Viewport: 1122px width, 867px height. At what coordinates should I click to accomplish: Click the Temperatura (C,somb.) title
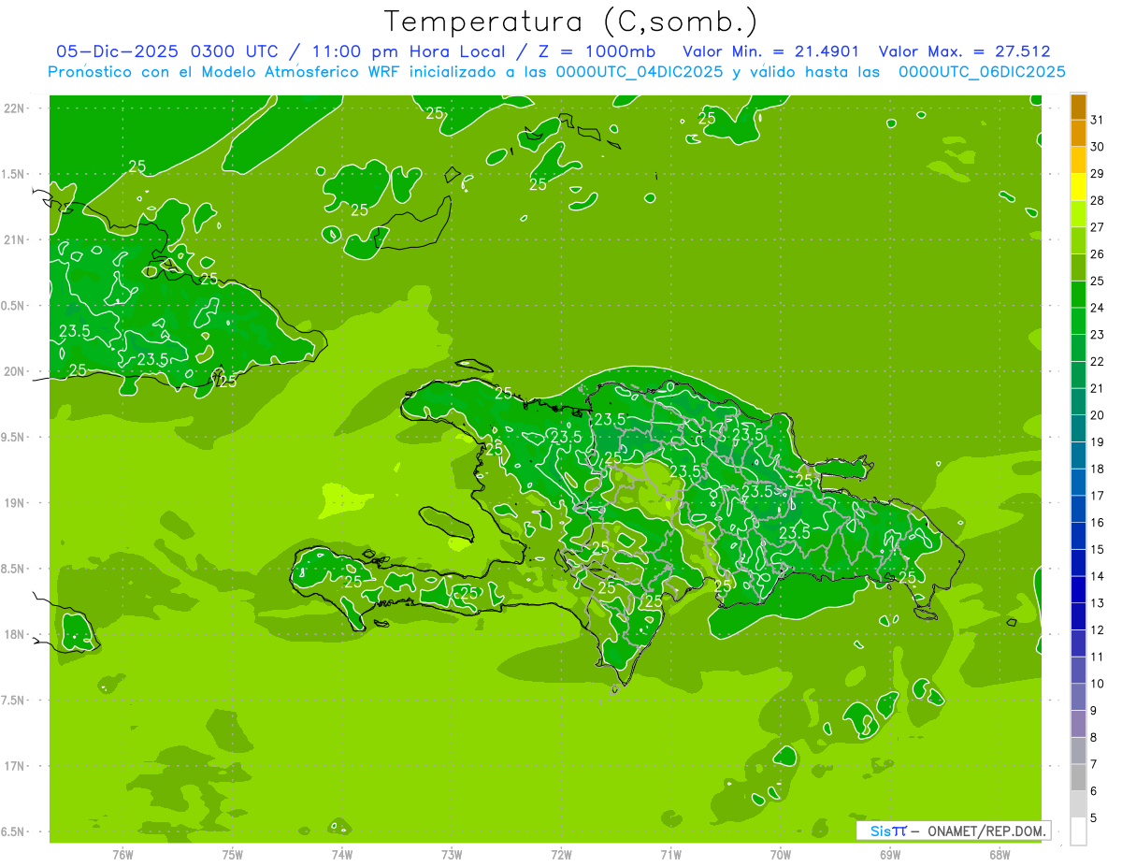pyautogui.click(x=570, y=22)
